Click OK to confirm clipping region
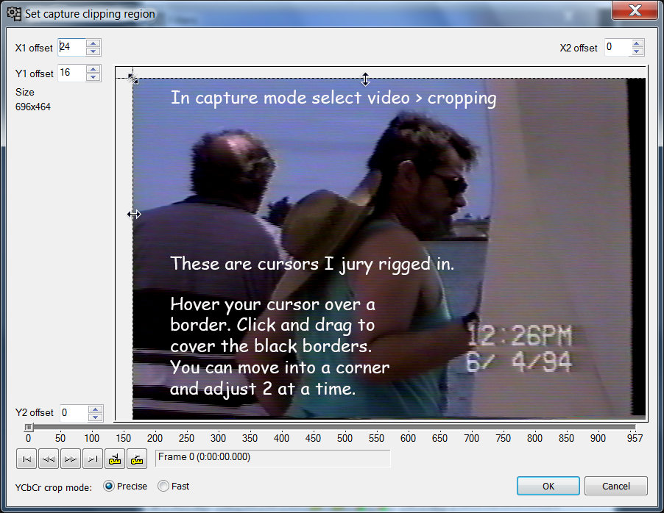 point(548,486)
